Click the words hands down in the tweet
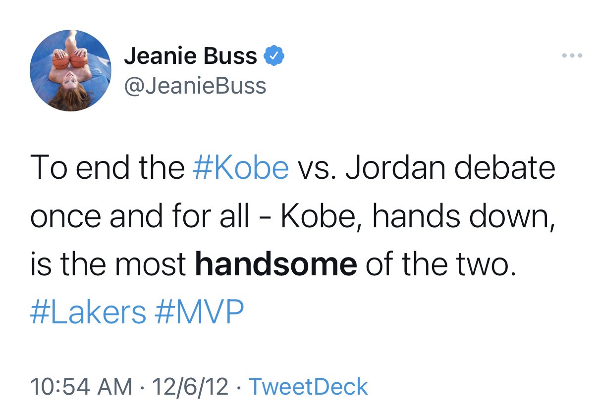Screen dimensions: 597x412 pyautogui.click(x=462, y=215)
